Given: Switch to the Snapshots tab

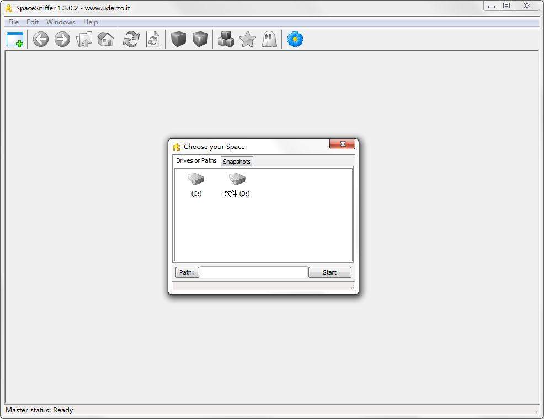Looking at the screenshot, I should point(237,162).
